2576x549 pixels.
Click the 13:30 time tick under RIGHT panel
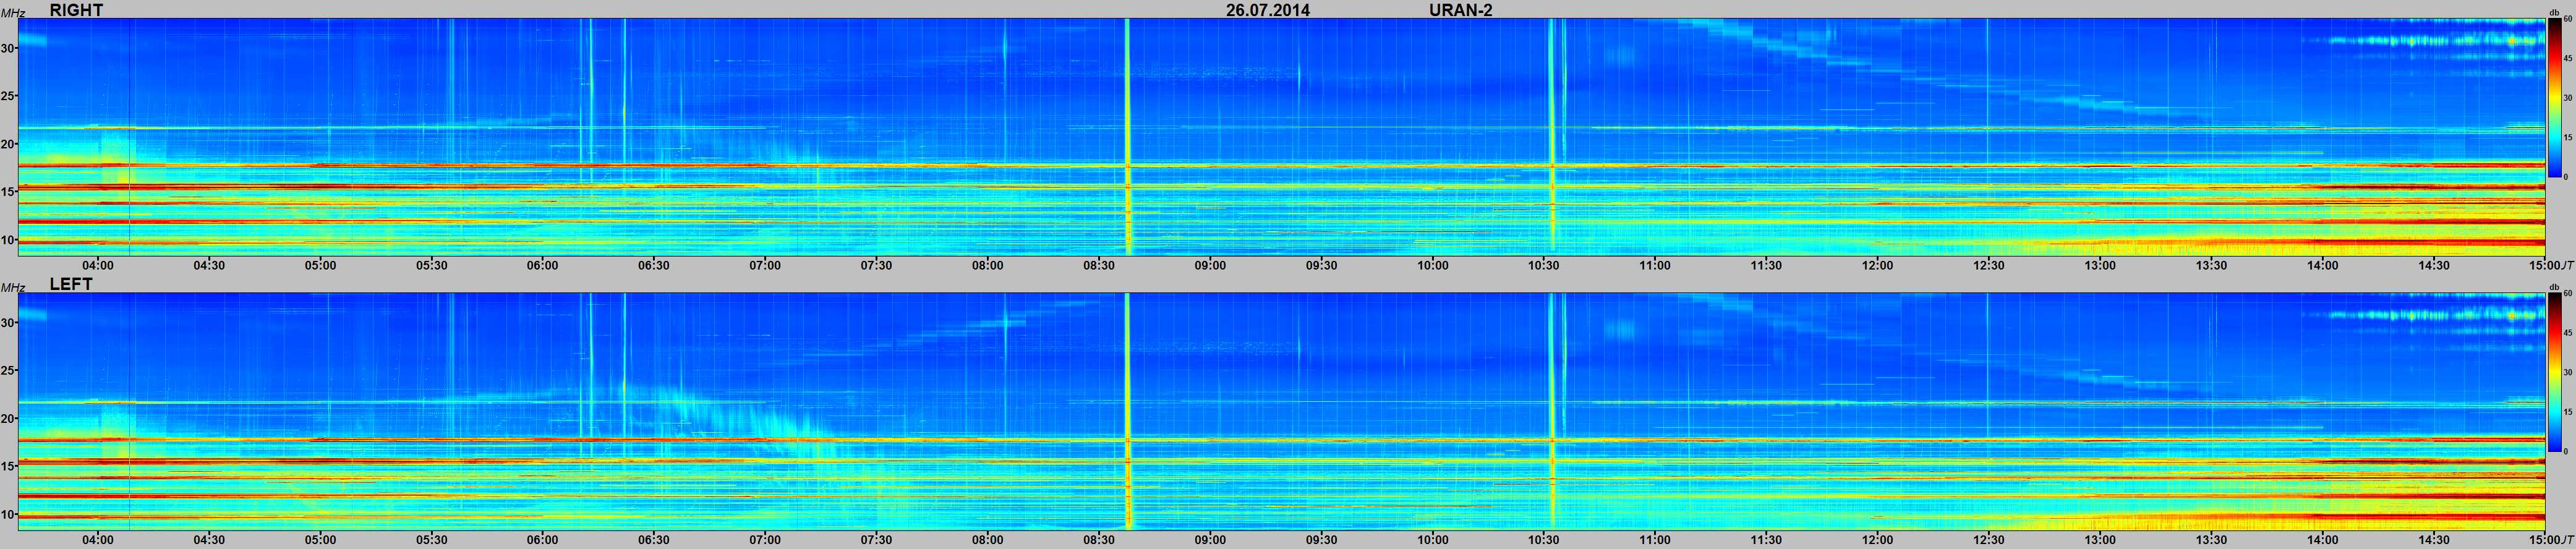point(2211,265)
